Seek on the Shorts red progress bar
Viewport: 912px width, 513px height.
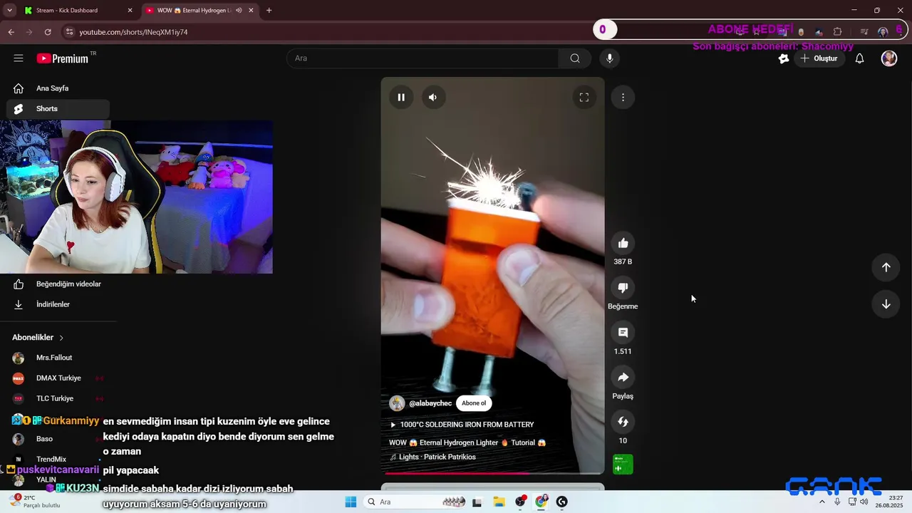click(x=492, y=472)
